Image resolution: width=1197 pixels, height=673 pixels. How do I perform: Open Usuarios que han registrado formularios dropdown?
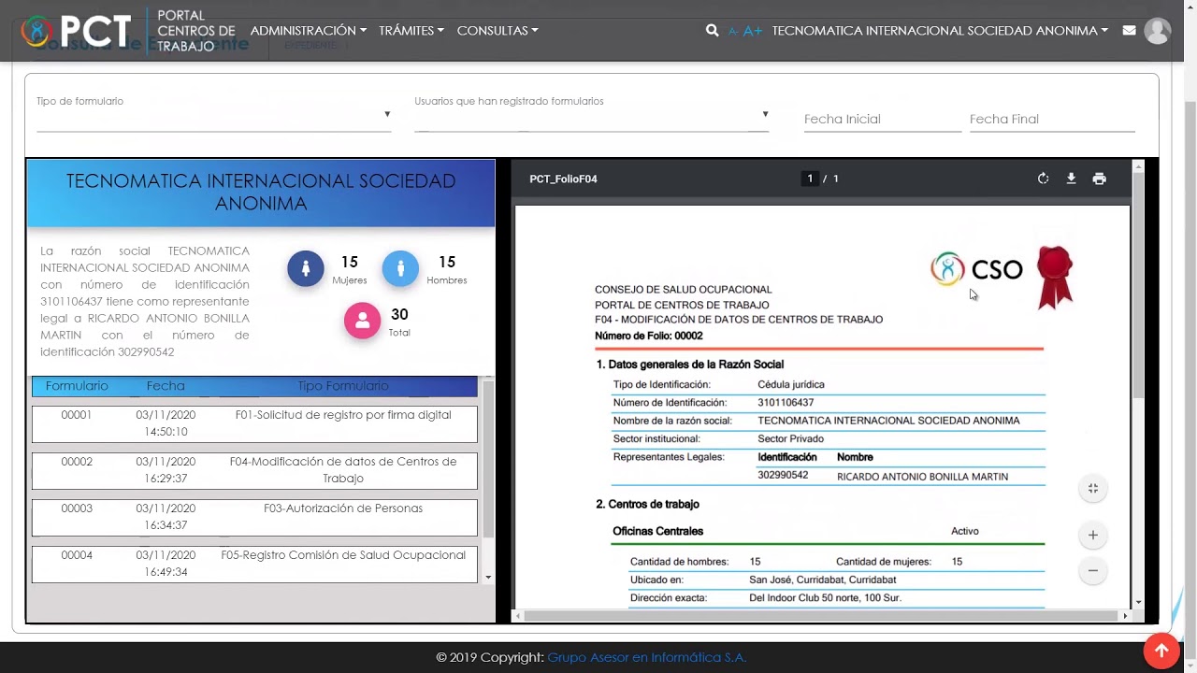(592, 115)
